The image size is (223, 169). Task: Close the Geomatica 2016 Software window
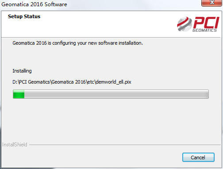pos(212,3)
